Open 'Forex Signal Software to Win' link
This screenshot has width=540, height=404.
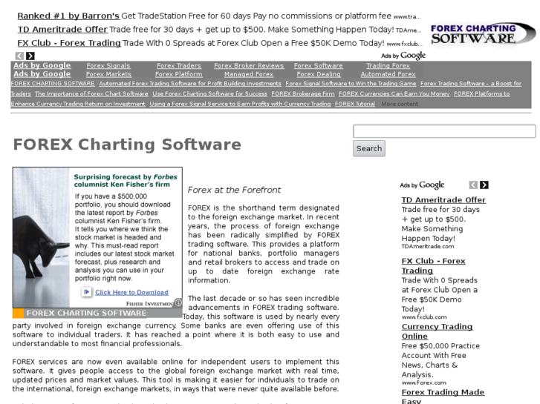(x=351, y=84)
